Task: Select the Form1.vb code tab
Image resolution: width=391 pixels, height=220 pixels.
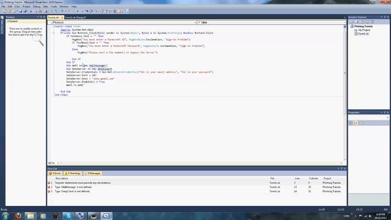Action: [53, 18]
